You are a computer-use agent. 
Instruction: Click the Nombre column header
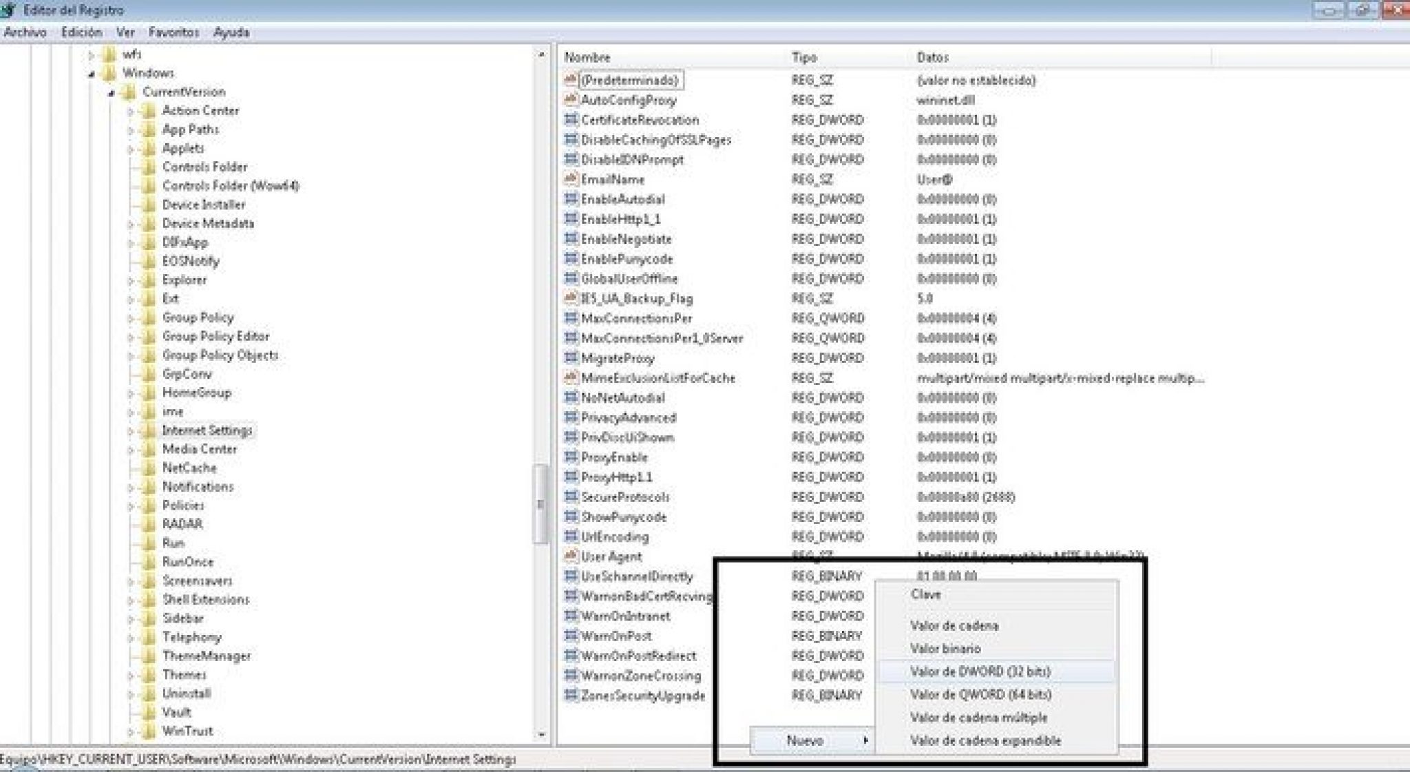pyautogui.click(x=587, y=57)
